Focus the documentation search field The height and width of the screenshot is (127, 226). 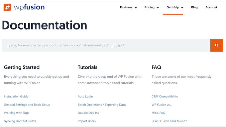106,45
